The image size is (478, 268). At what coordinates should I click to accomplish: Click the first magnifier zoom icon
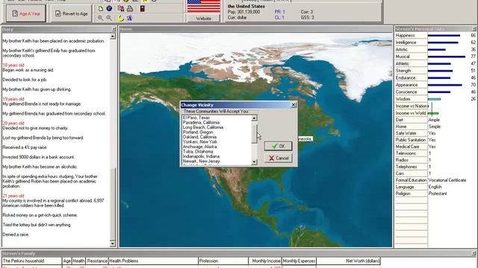[100, 18]
